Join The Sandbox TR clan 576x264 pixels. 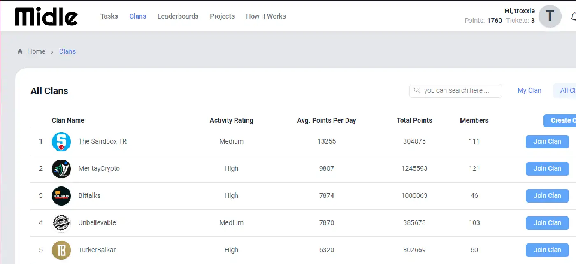(x=547, y=141)
